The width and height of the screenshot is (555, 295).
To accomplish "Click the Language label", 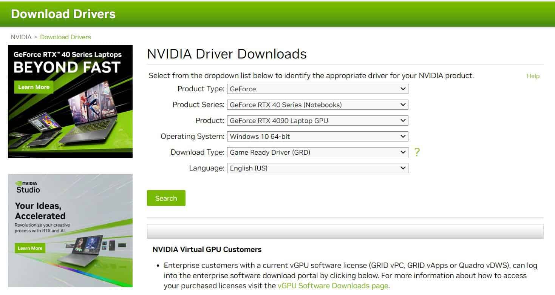I will pos(207,168).
